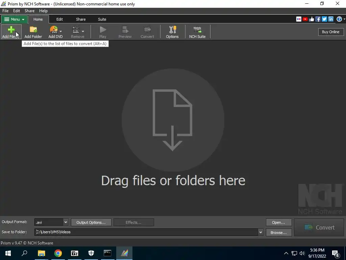Open the notification center icon
Viewport: 346px width, 260px height.
click(336, 254)
